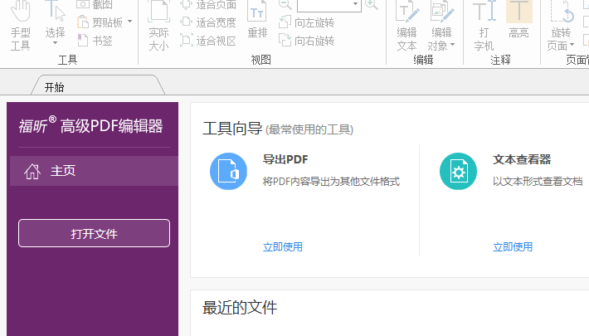589x336 pixels.
Task: Click the zoom in magnifier icon
Action: (x=371, y=4)
